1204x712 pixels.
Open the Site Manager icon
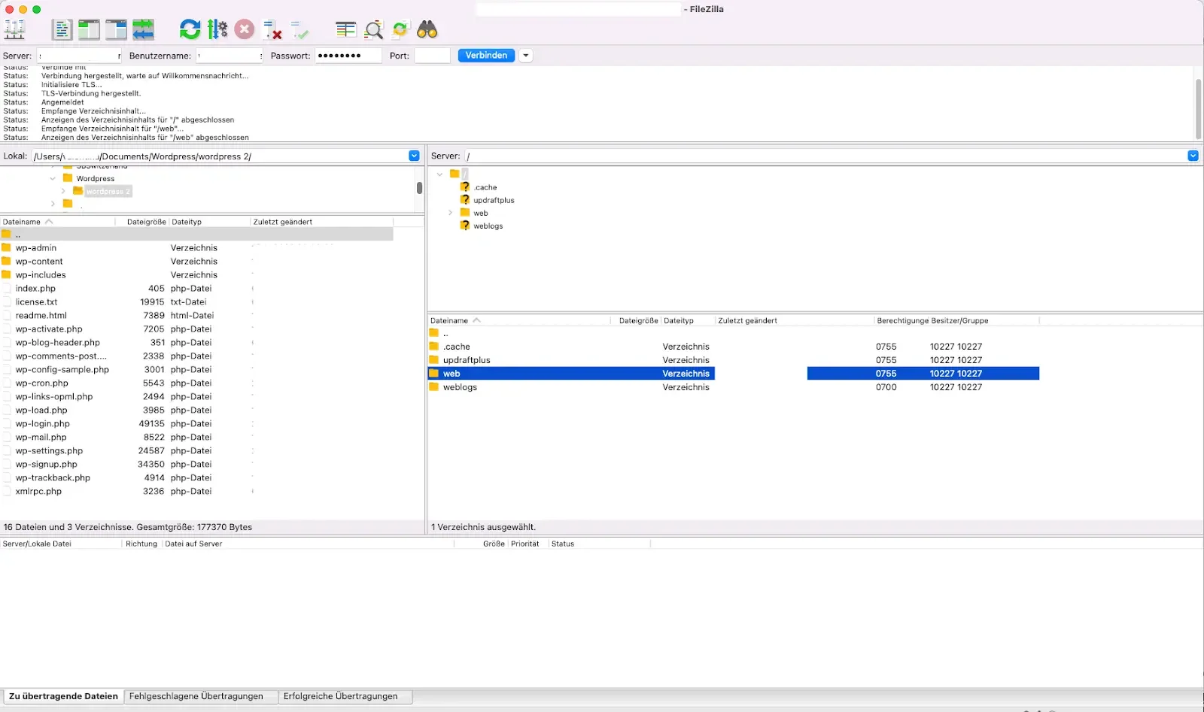click(x=14, y=30)
